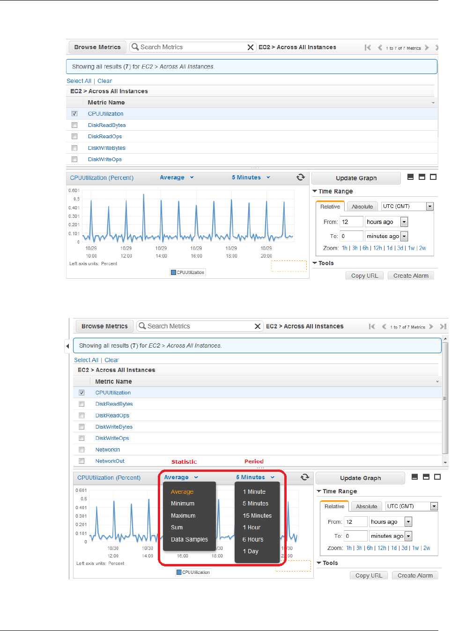
Task: Uncheck CPUUtilization checkbox in lower list
Action: [x=81, y=393]
